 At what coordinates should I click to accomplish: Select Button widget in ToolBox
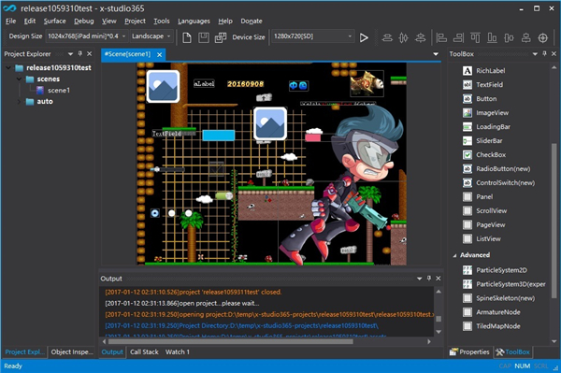point(480,99)
